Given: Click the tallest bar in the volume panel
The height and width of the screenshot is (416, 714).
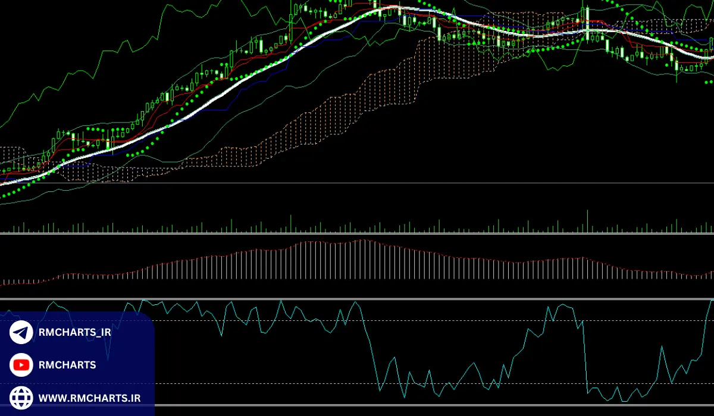Looking at the screenshot, I should 587,220.
